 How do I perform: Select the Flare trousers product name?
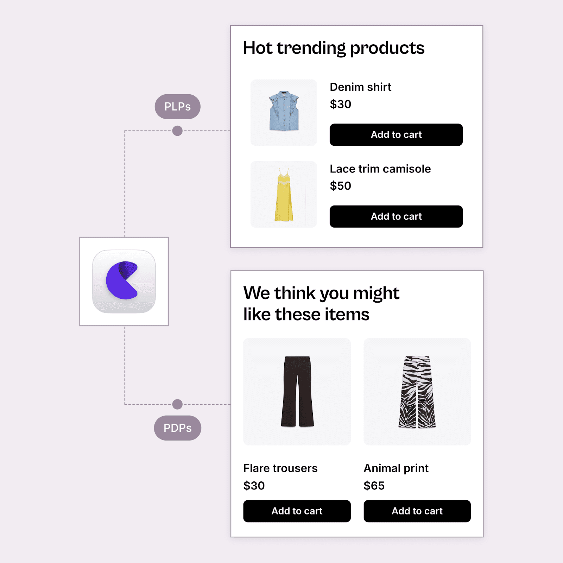point(280,468)
